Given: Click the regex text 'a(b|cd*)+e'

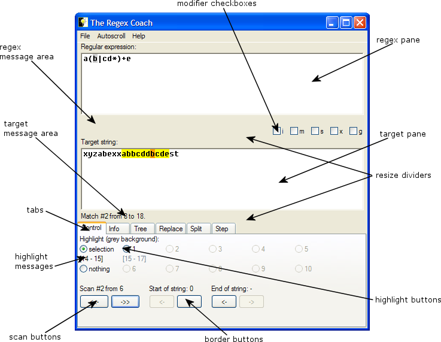Looking at the screenshot, I should tap(107, 59).
